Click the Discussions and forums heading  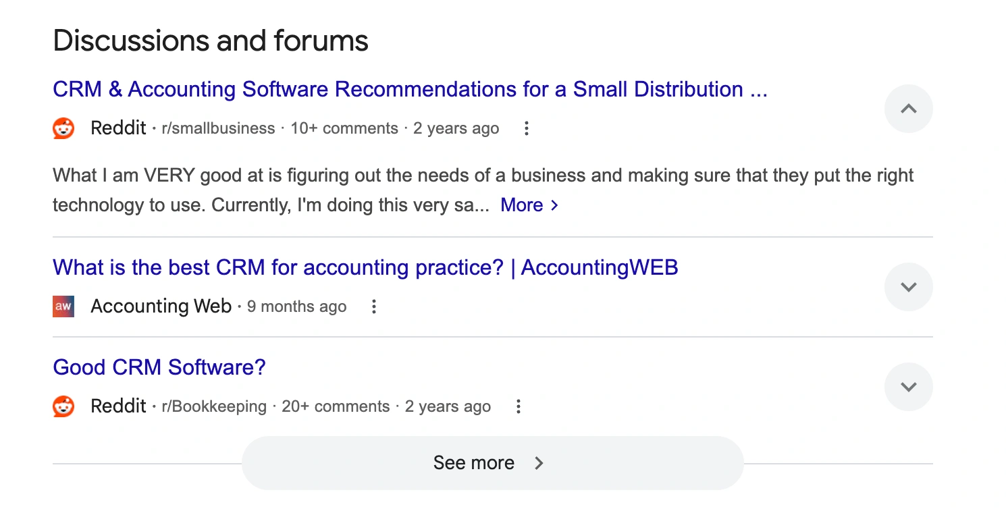(x=211, y=41)
